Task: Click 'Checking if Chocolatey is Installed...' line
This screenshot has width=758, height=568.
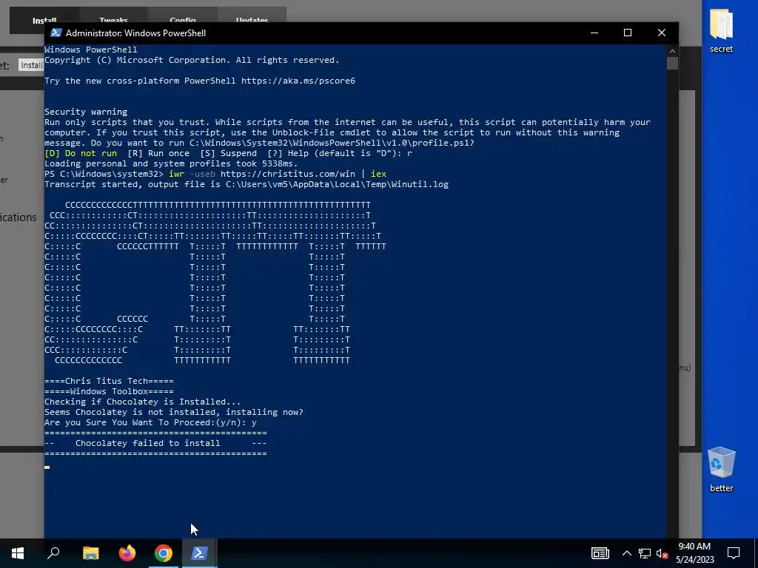Action: point(143,402)
